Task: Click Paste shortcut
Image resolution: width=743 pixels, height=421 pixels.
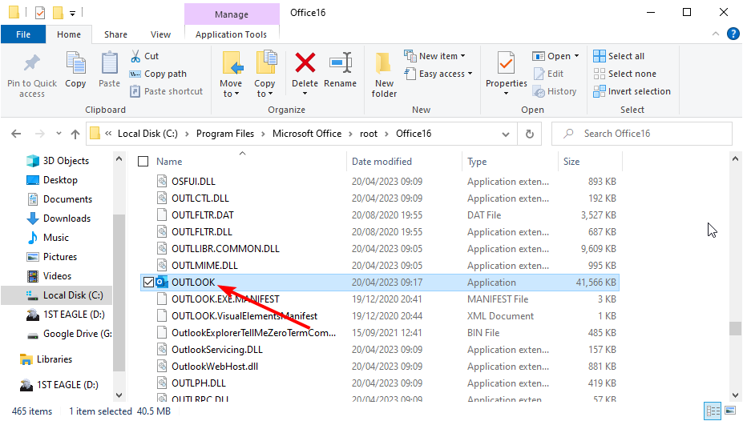Action: coord(167,91)
